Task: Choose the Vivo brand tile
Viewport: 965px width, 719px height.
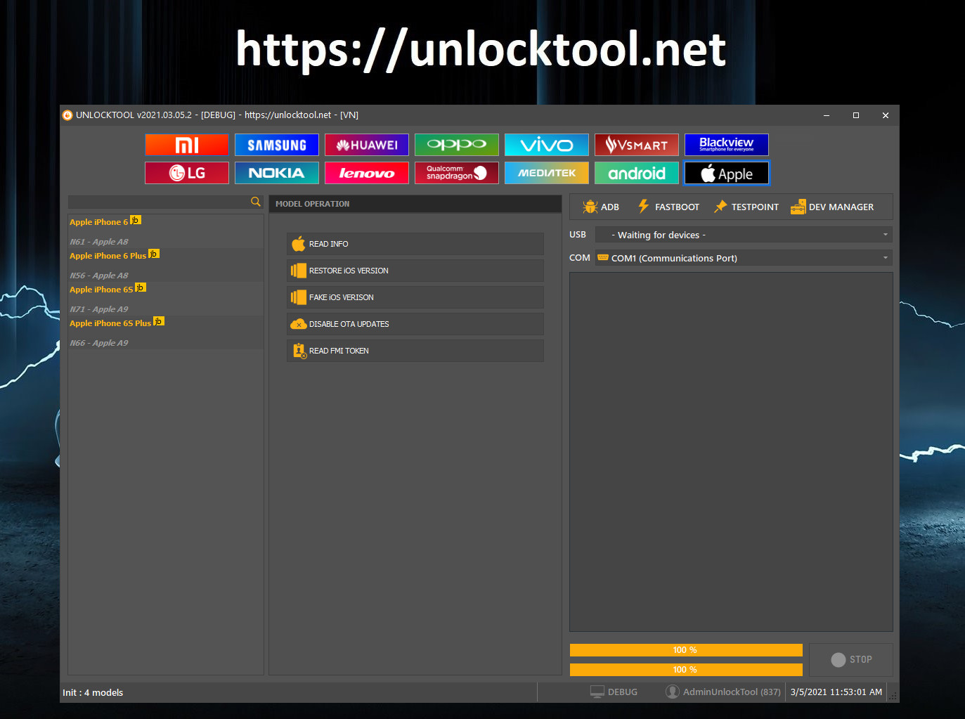Action: pyautogui.click(x=547, y=145)
